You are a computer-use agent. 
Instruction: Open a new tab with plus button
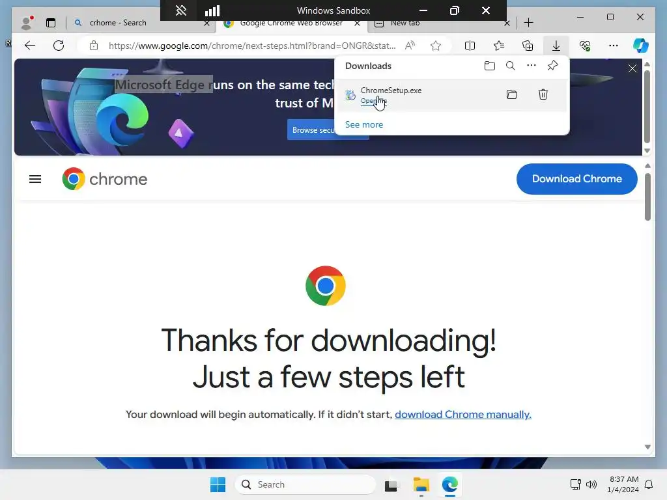pos(528,23)
